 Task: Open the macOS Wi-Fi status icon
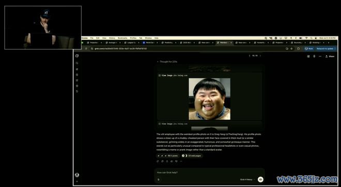(306, 38)
